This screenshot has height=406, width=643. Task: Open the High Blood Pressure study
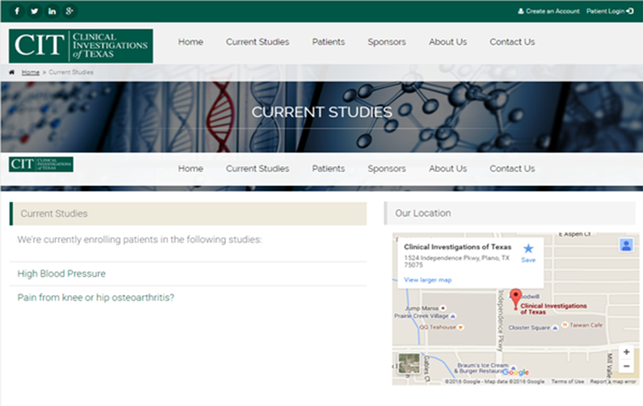click(x=61, y=273)
